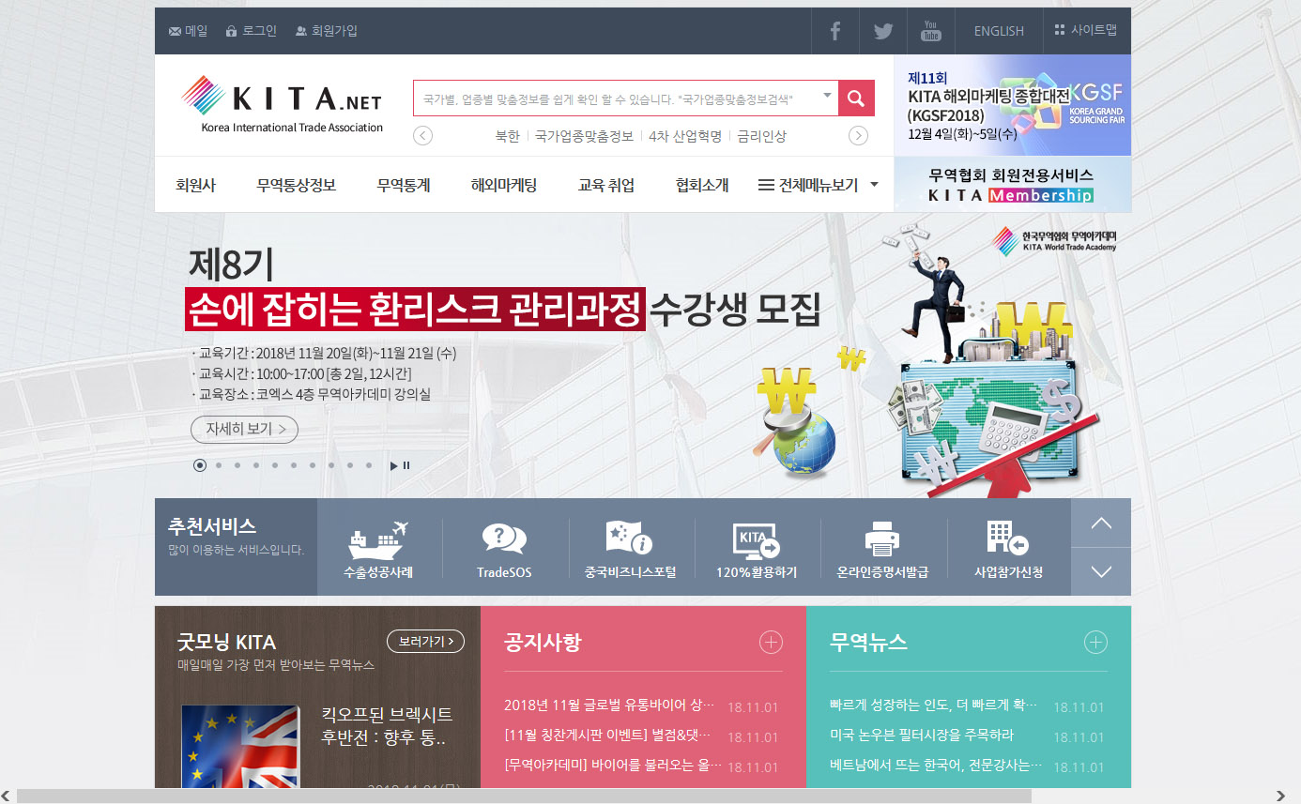Open the 교육 취업 menu

[606, 185]
